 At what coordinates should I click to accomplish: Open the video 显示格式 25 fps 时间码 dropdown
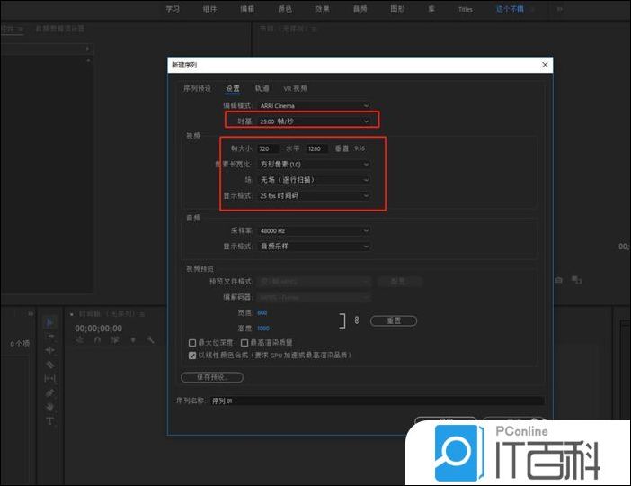pos(315,195)
